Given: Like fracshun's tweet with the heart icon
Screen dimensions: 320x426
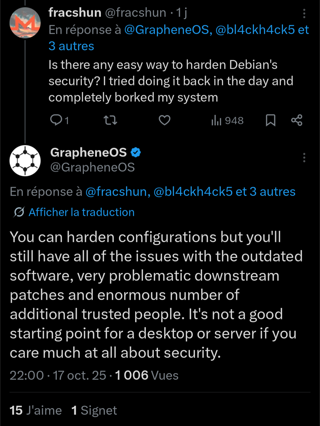Looking at the screenshot, I should tap(165, 120).
